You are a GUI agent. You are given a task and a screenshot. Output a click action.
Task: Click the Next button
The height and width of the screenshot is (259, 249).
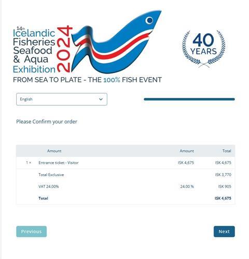coord(224,232)
